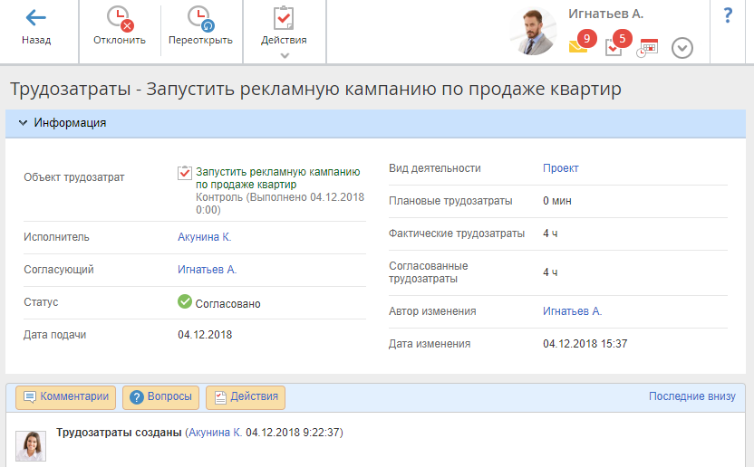The height and width of the screenshot is (467, 754).
Task: Click the commenter avatar in history
Action: click(x=31, y=445)
